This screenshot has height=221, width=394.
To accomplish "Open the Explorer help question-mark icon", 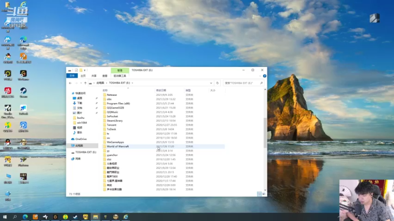I will [x=264, y=76].
